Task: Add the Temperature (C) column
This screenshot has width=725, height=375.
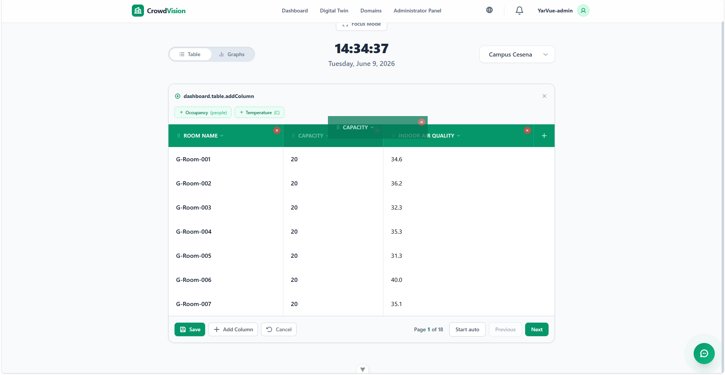Action: coord(260,112)
